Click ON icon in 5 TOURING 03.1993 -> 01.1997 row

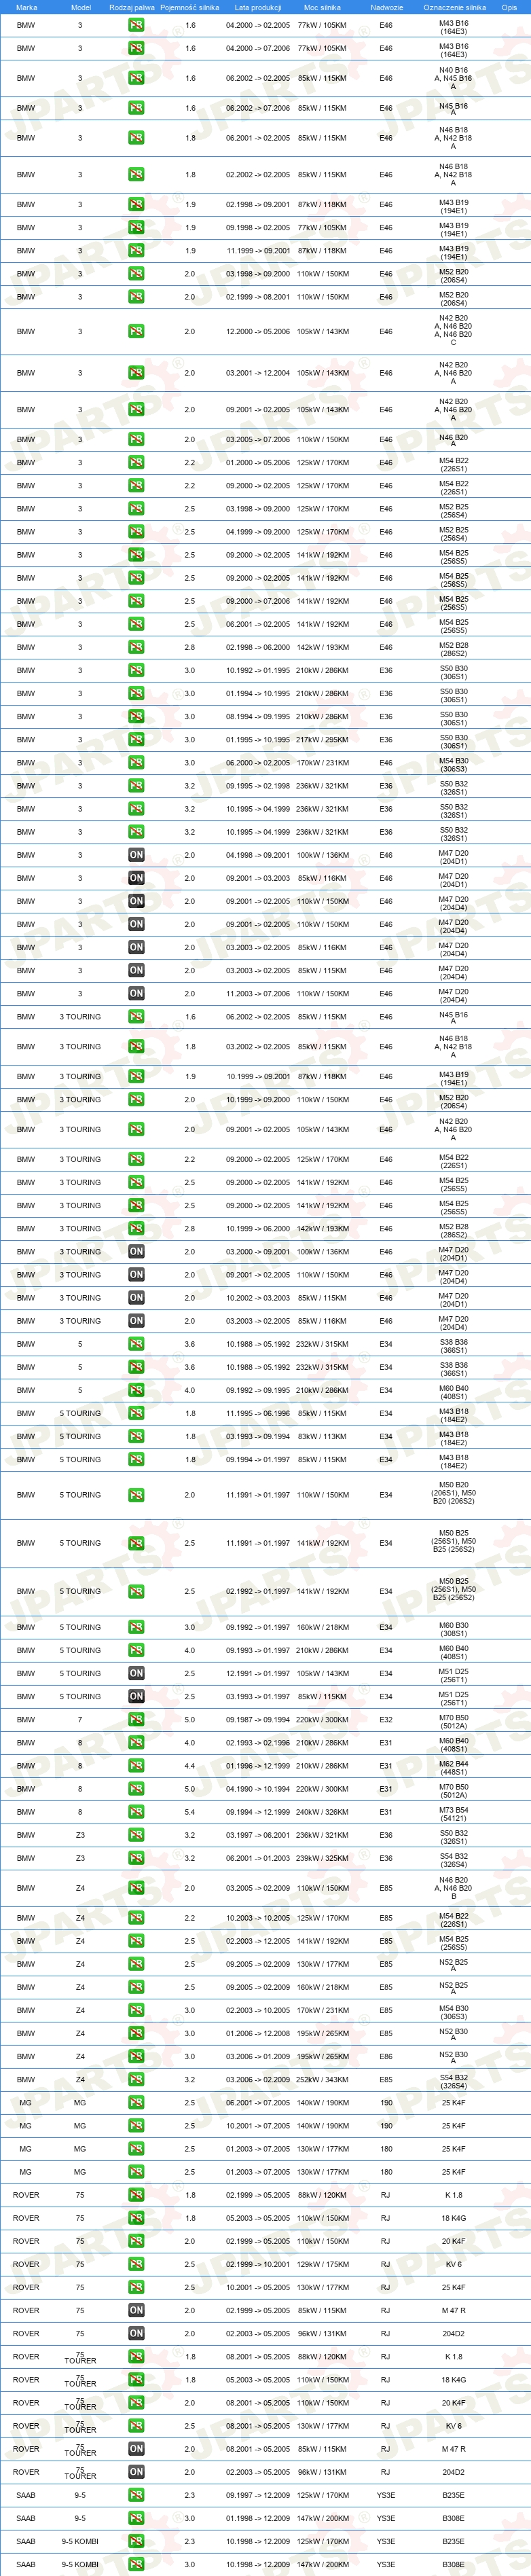pos(136,1696)
